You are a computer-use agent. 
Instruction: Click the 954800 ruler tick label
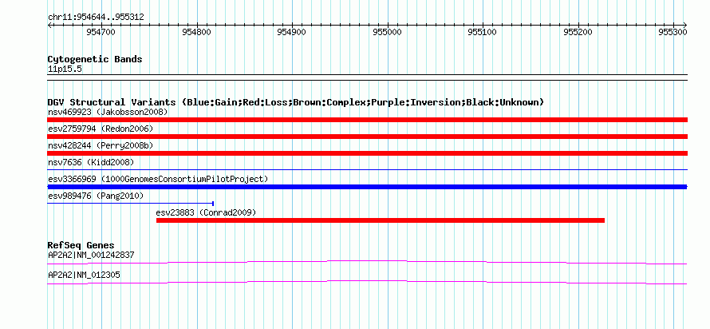[x=196, y=32]
